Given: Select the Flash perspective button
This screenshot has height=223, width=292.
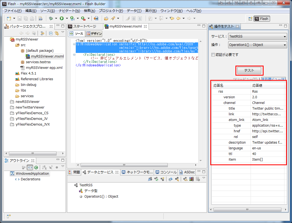Looking at the screenshot, I should coord(262,19).
